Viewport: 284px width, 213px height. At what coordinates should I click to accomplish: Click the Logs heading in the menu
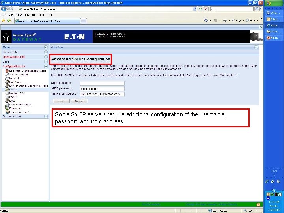6,62
